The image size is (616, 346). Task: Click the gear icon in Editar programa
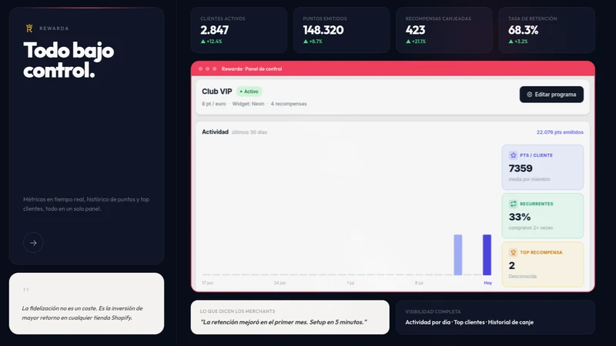tap(530, 95)
